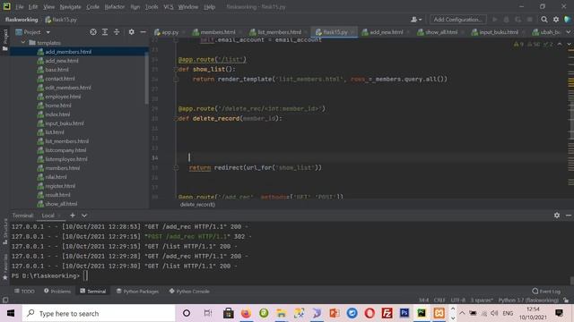Close the Local terminal tab
This screenshot has width=574, height=322.
60,216
